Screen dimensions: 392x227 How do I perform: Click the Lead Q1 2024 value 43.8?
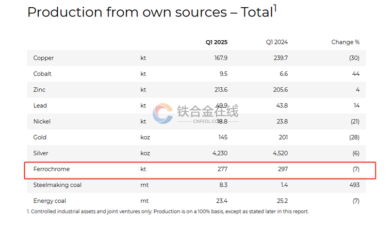282,106
